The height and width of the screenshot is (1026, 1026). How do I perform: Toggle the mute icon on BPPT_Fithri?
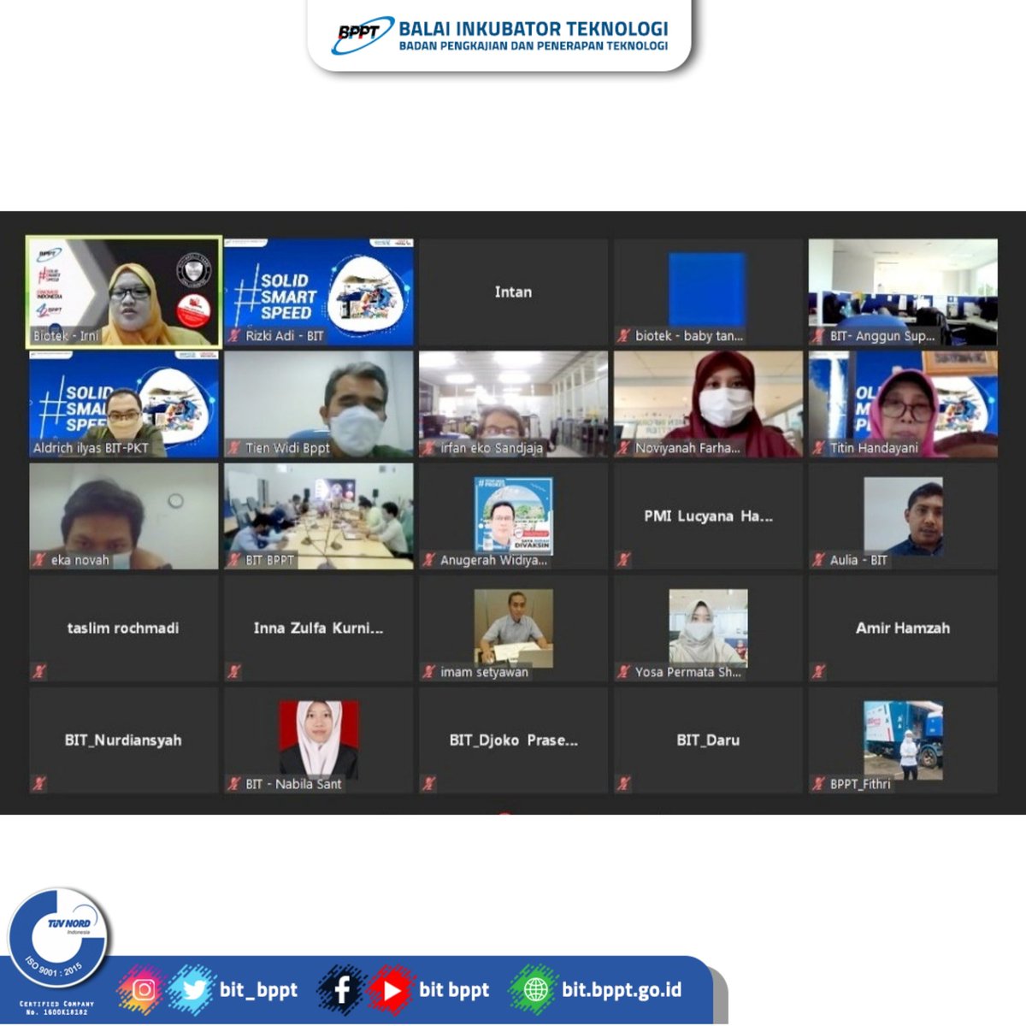click(818, 783)
